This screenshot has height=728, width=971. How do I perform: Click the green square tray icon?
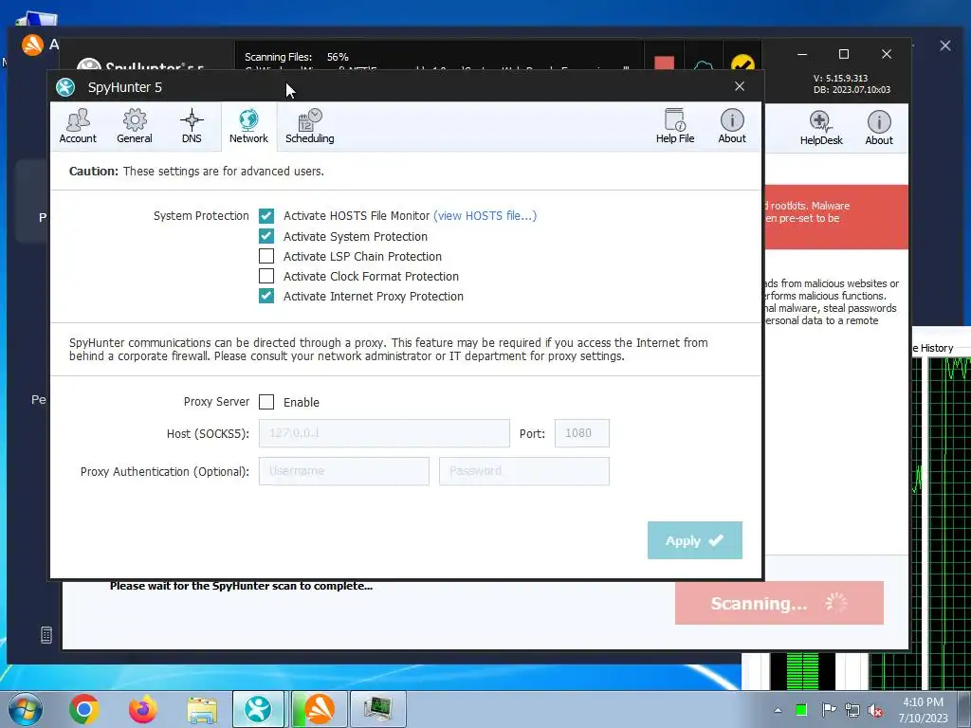coord(801,709)
